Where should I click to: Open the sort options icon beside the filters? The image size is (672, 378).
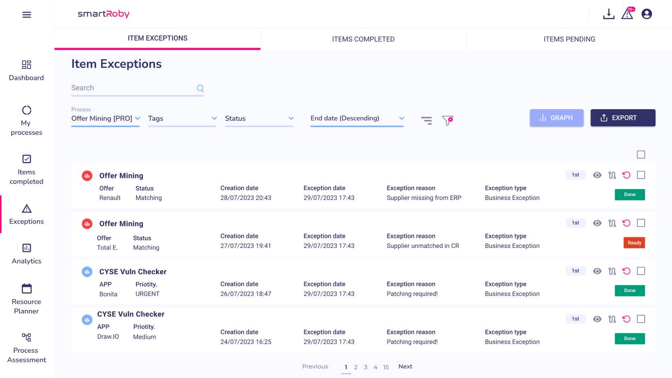(426, 120)
